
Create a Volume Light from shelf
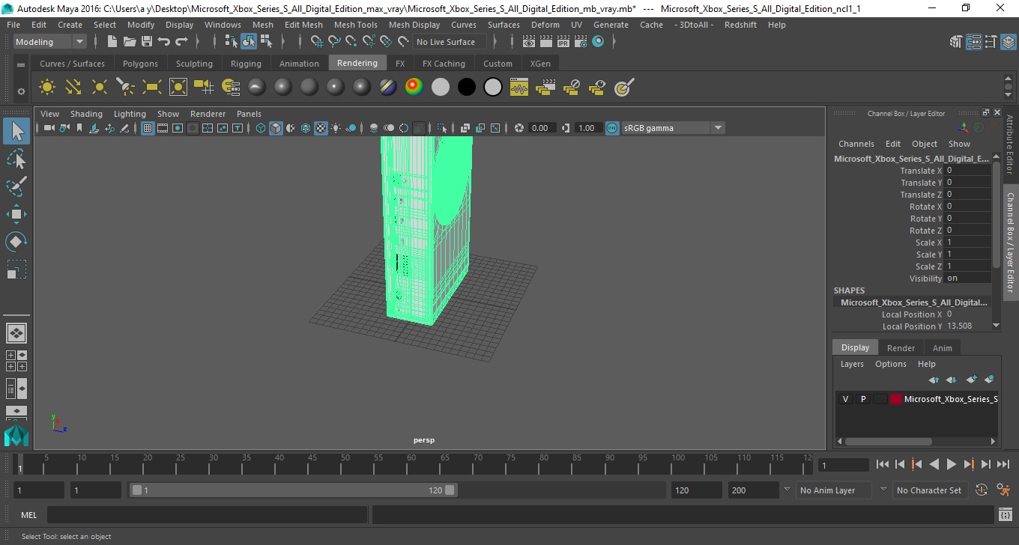tap(178, 88)
